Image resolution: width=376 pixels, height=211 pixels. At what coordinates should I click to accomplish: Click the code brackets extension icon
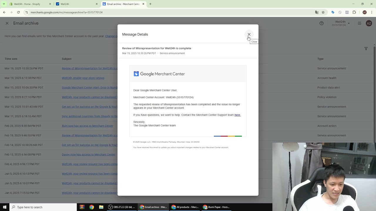point(347,12)
